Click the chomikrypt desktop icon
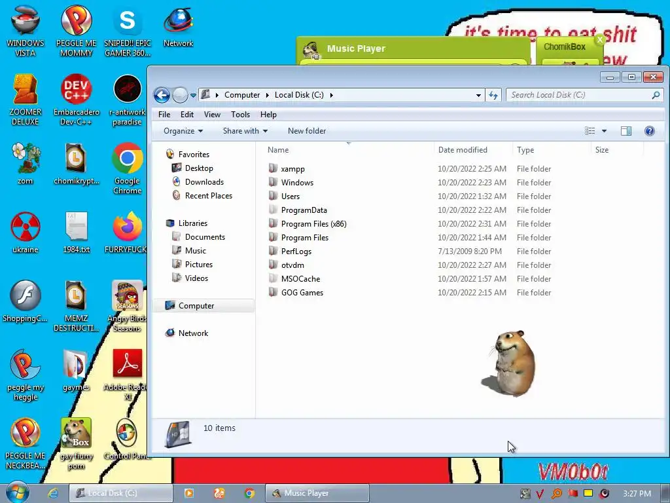The height and width of the screenshot is (503, 670). tap(76, 163)
